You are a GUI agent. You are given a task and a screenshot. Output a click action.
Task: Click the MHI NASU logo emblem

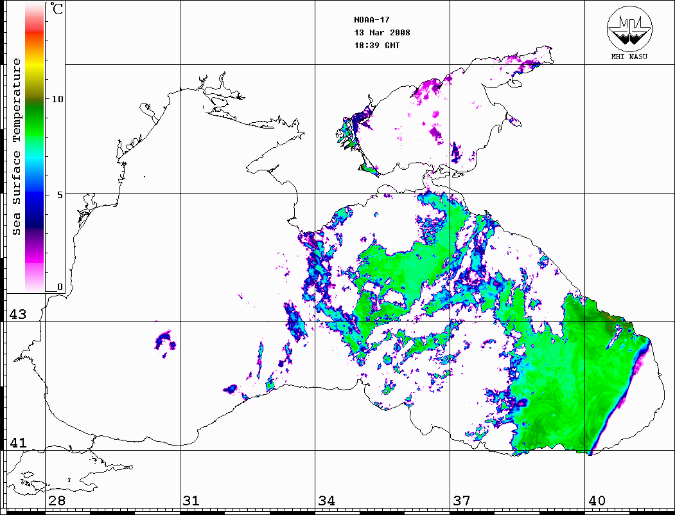tap(629, 28)
